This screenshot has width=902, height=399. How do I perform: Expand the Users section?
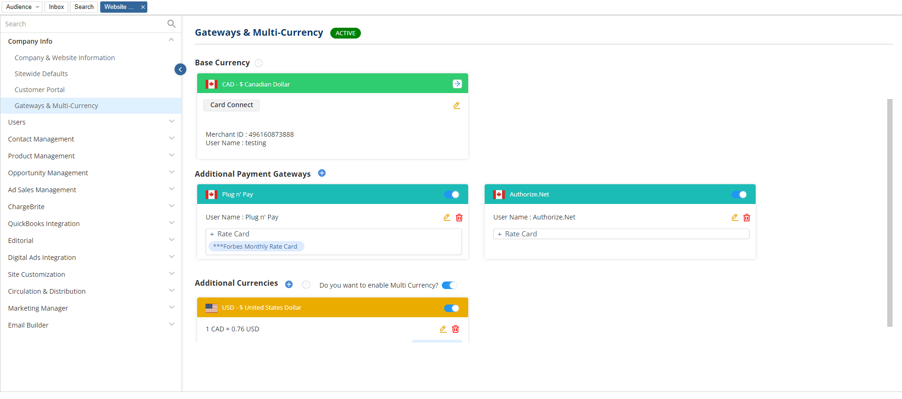coord(171,122)
